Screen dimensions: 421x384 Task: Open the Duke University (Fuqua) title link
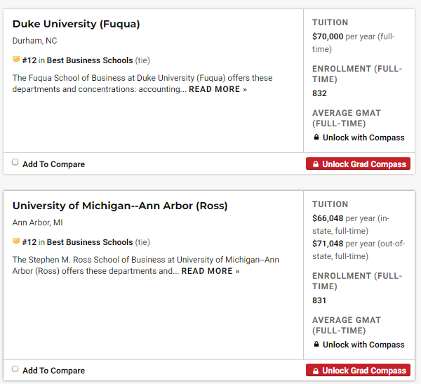click(x=76, y=24)
